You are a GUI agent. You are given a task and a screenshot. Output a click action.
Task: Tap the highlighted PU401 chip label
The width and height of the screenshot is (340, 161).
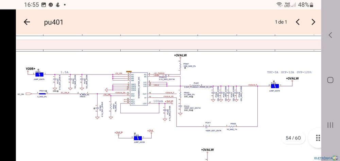click(129, 72)
